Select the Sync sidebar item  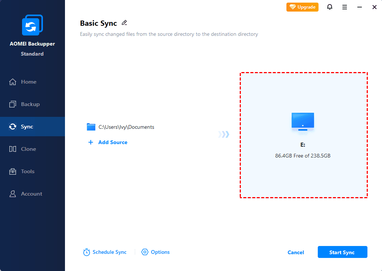click(x=27, y=127)
